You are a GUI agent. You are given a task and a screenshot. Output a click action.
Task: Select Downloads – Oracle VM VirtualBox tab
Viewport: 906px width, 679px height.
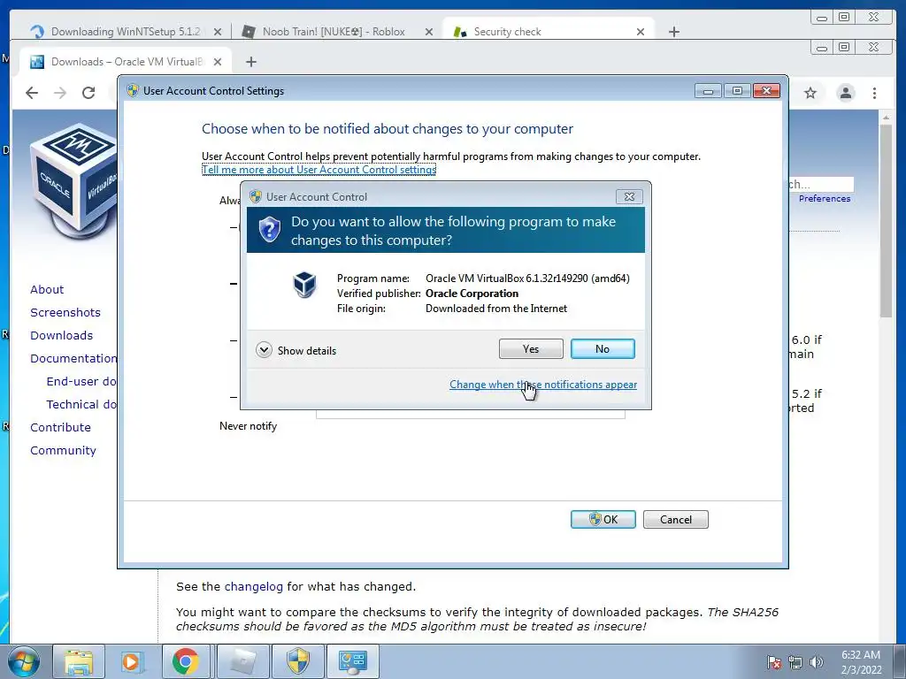pyautogui.click(x=126, y=62)
